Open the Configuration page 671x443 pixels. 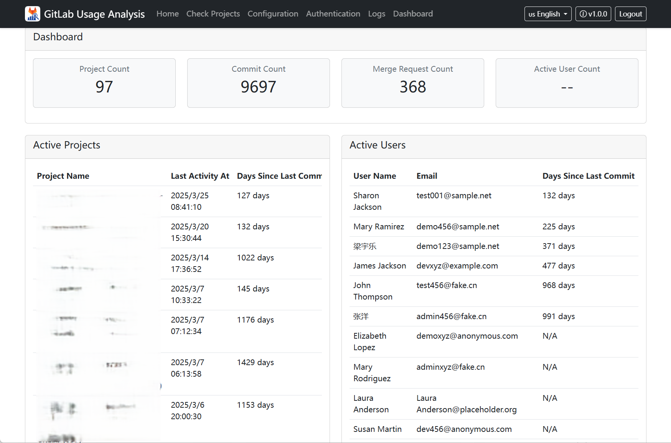point(273,14)
